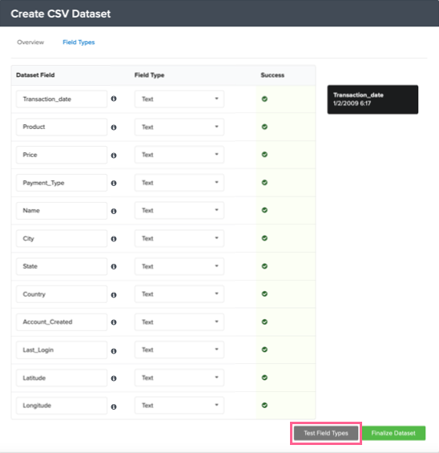The width and height of the screenshot is (439, 453).
Task: Click info icon next to Account_Created field
Action: point(114,322)
